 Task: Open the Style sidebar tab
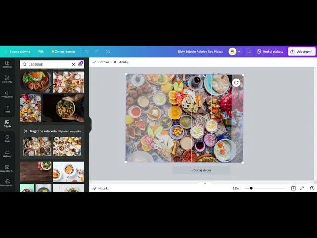click(7, 139)
